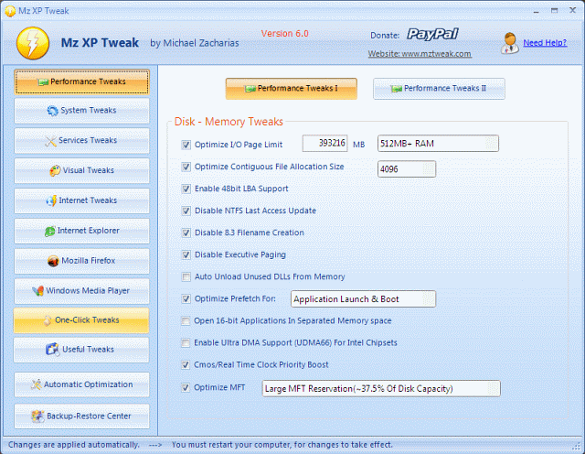This screenshot has height=454, width=585.
Task: Click the Mozilla Firefox icon in sidebar
Action: coord(53,261)
